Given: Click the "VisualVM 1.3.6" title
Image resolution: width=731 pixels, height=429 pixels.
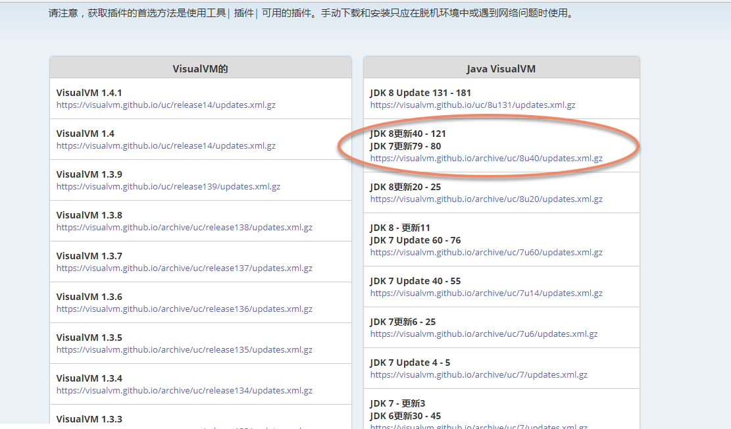Looking at the screenshot, I should click(89, 297).
